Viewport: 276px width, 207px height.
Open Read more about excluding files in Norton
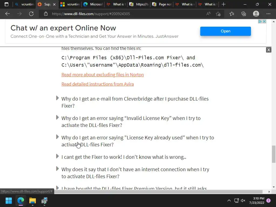(x=103, y=75)
